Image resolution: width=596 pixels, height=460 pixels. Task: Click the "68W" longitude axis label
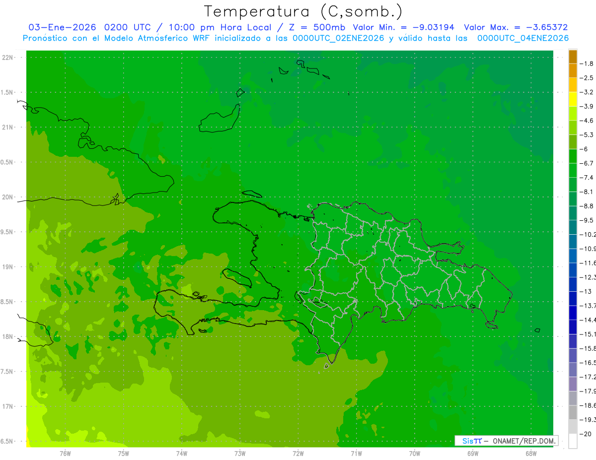tap(530, 454)
